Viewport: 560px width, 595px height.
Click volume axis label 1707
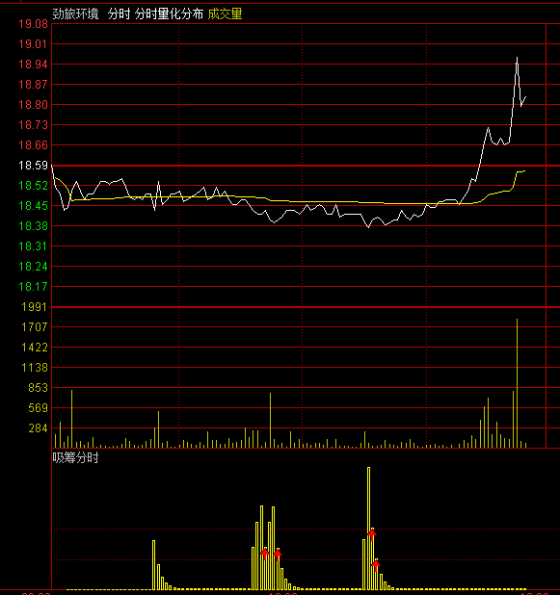click(x=35, y=327)
